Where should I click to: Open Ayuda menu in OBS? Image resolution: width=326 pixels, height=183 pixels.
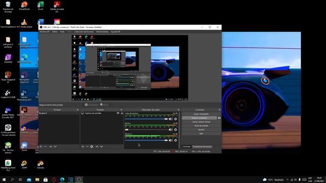(x=116, y=32)
